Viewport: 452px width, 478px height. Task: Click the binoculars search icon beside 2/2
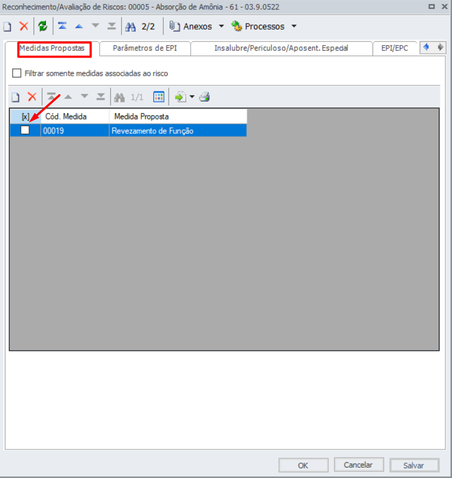coord(130,27)
